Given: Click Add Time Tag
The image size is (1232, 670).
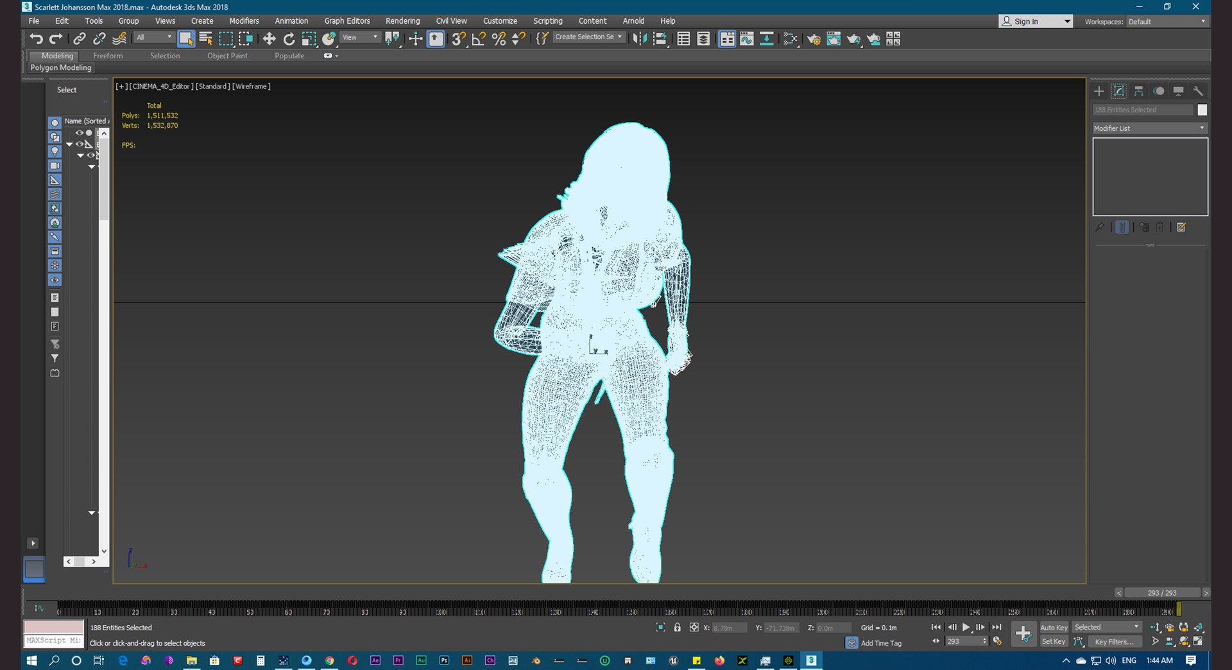Looking at the screenshot, I should (x=880, y=643).
